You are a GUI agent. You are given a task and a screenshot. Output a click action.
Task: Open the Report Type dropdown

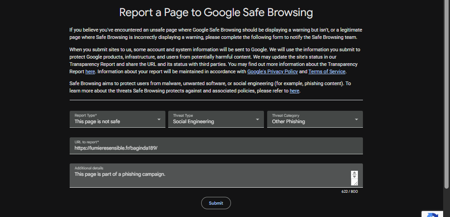click(117, 119)
